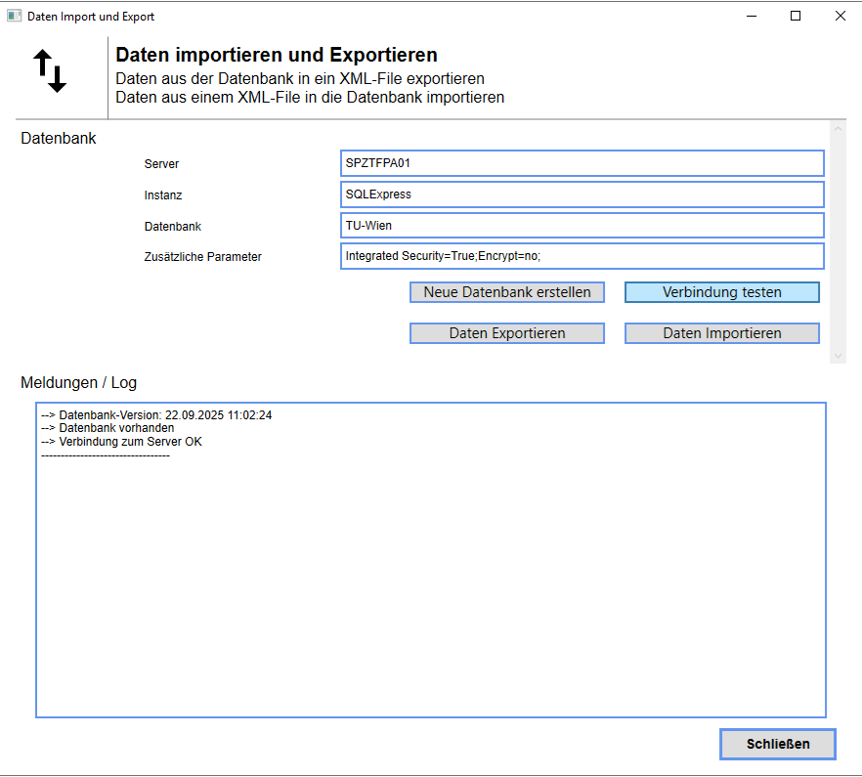Image resolution: width=862 pixels, height=777 pixels.
Task: Click Neue Datenbank erstellen
Action: tap(506, 292)
